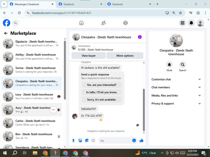
Task: Switch to the second Facebook tab
Action: (80, 4)
